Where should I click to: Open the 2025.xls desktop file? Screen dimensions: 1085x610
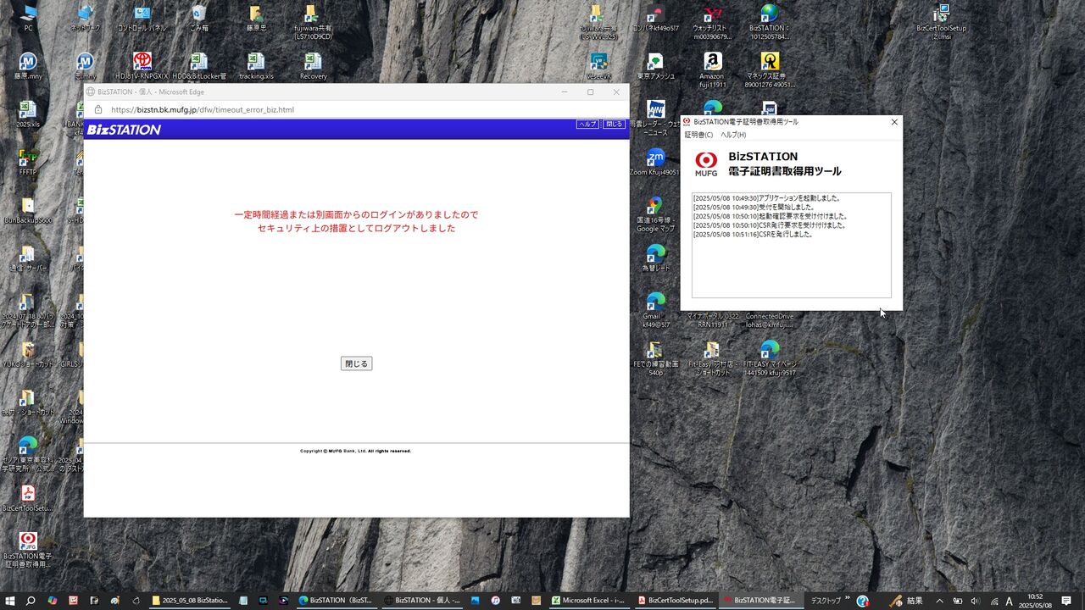click(x=28, y=114)
